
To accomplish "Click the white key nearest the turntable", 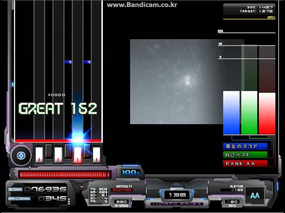I will coord(39,155).
